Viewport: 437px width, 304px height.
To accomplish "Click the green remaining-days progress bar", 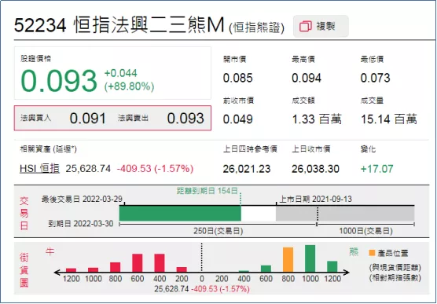I will tap(180, 214).
